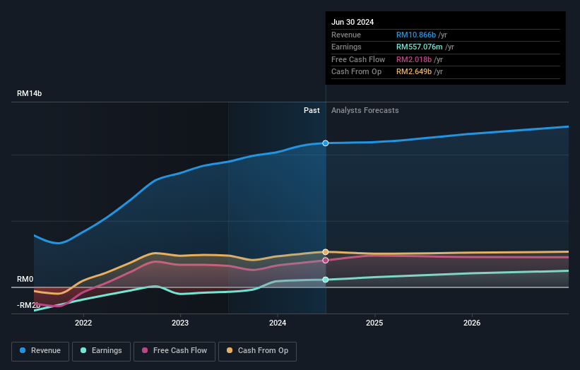The width and height of the screenshot is (580, 370).
Task: Click the blue Revenue data point marker
Action: 326,143
